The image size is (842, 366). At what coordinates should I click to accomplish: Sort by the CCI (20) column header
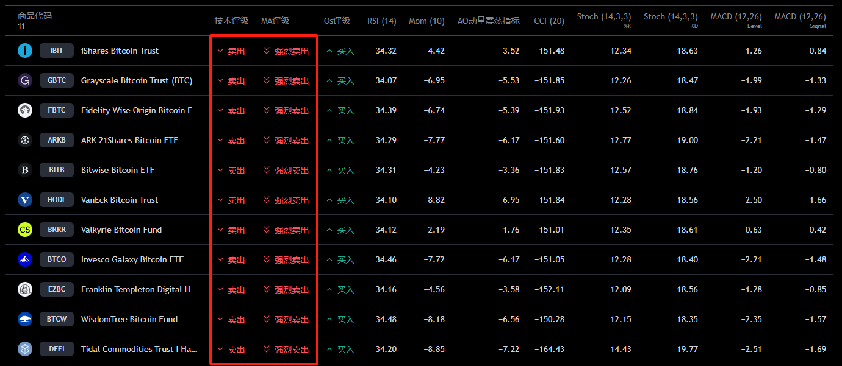click(x=549, y=21)
